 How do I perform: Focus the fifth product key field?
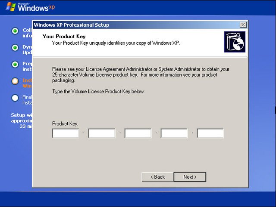coord(210,133)
